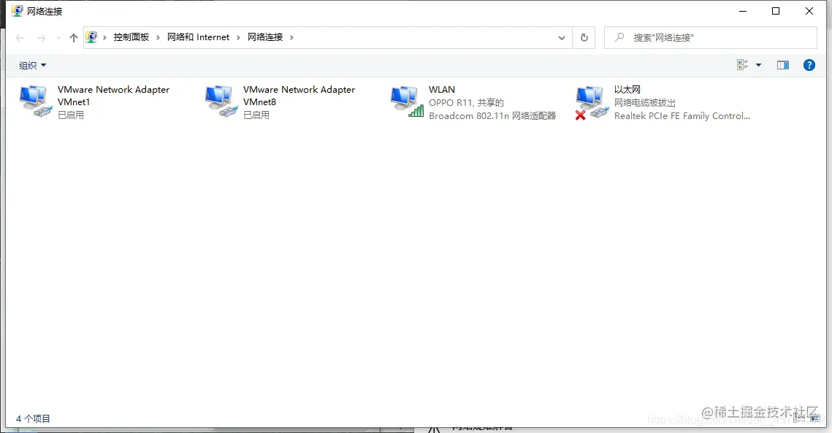Select the VMware Network Adapter VMnet8 icon

221,101
